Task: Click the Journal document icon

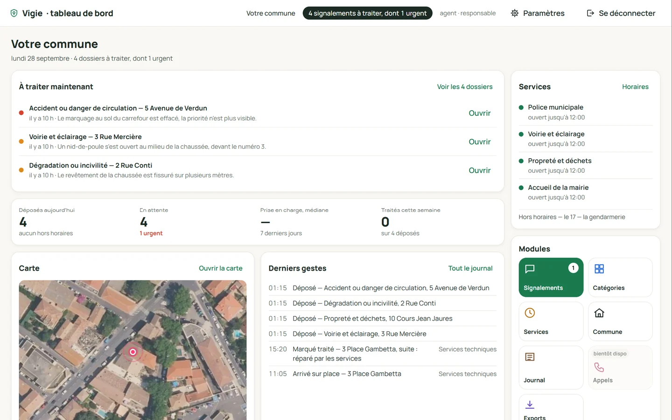Action: tap(530, 357)
